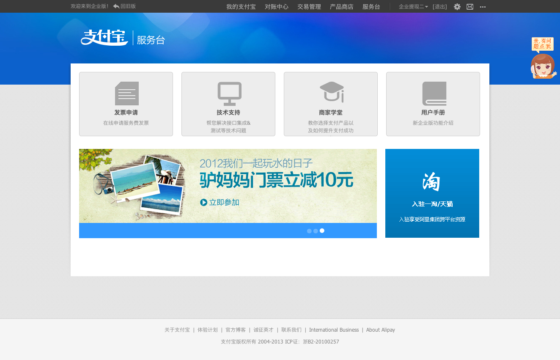Open 服务台 menu item
The image size is (560, 360).
tap(371, 7)
